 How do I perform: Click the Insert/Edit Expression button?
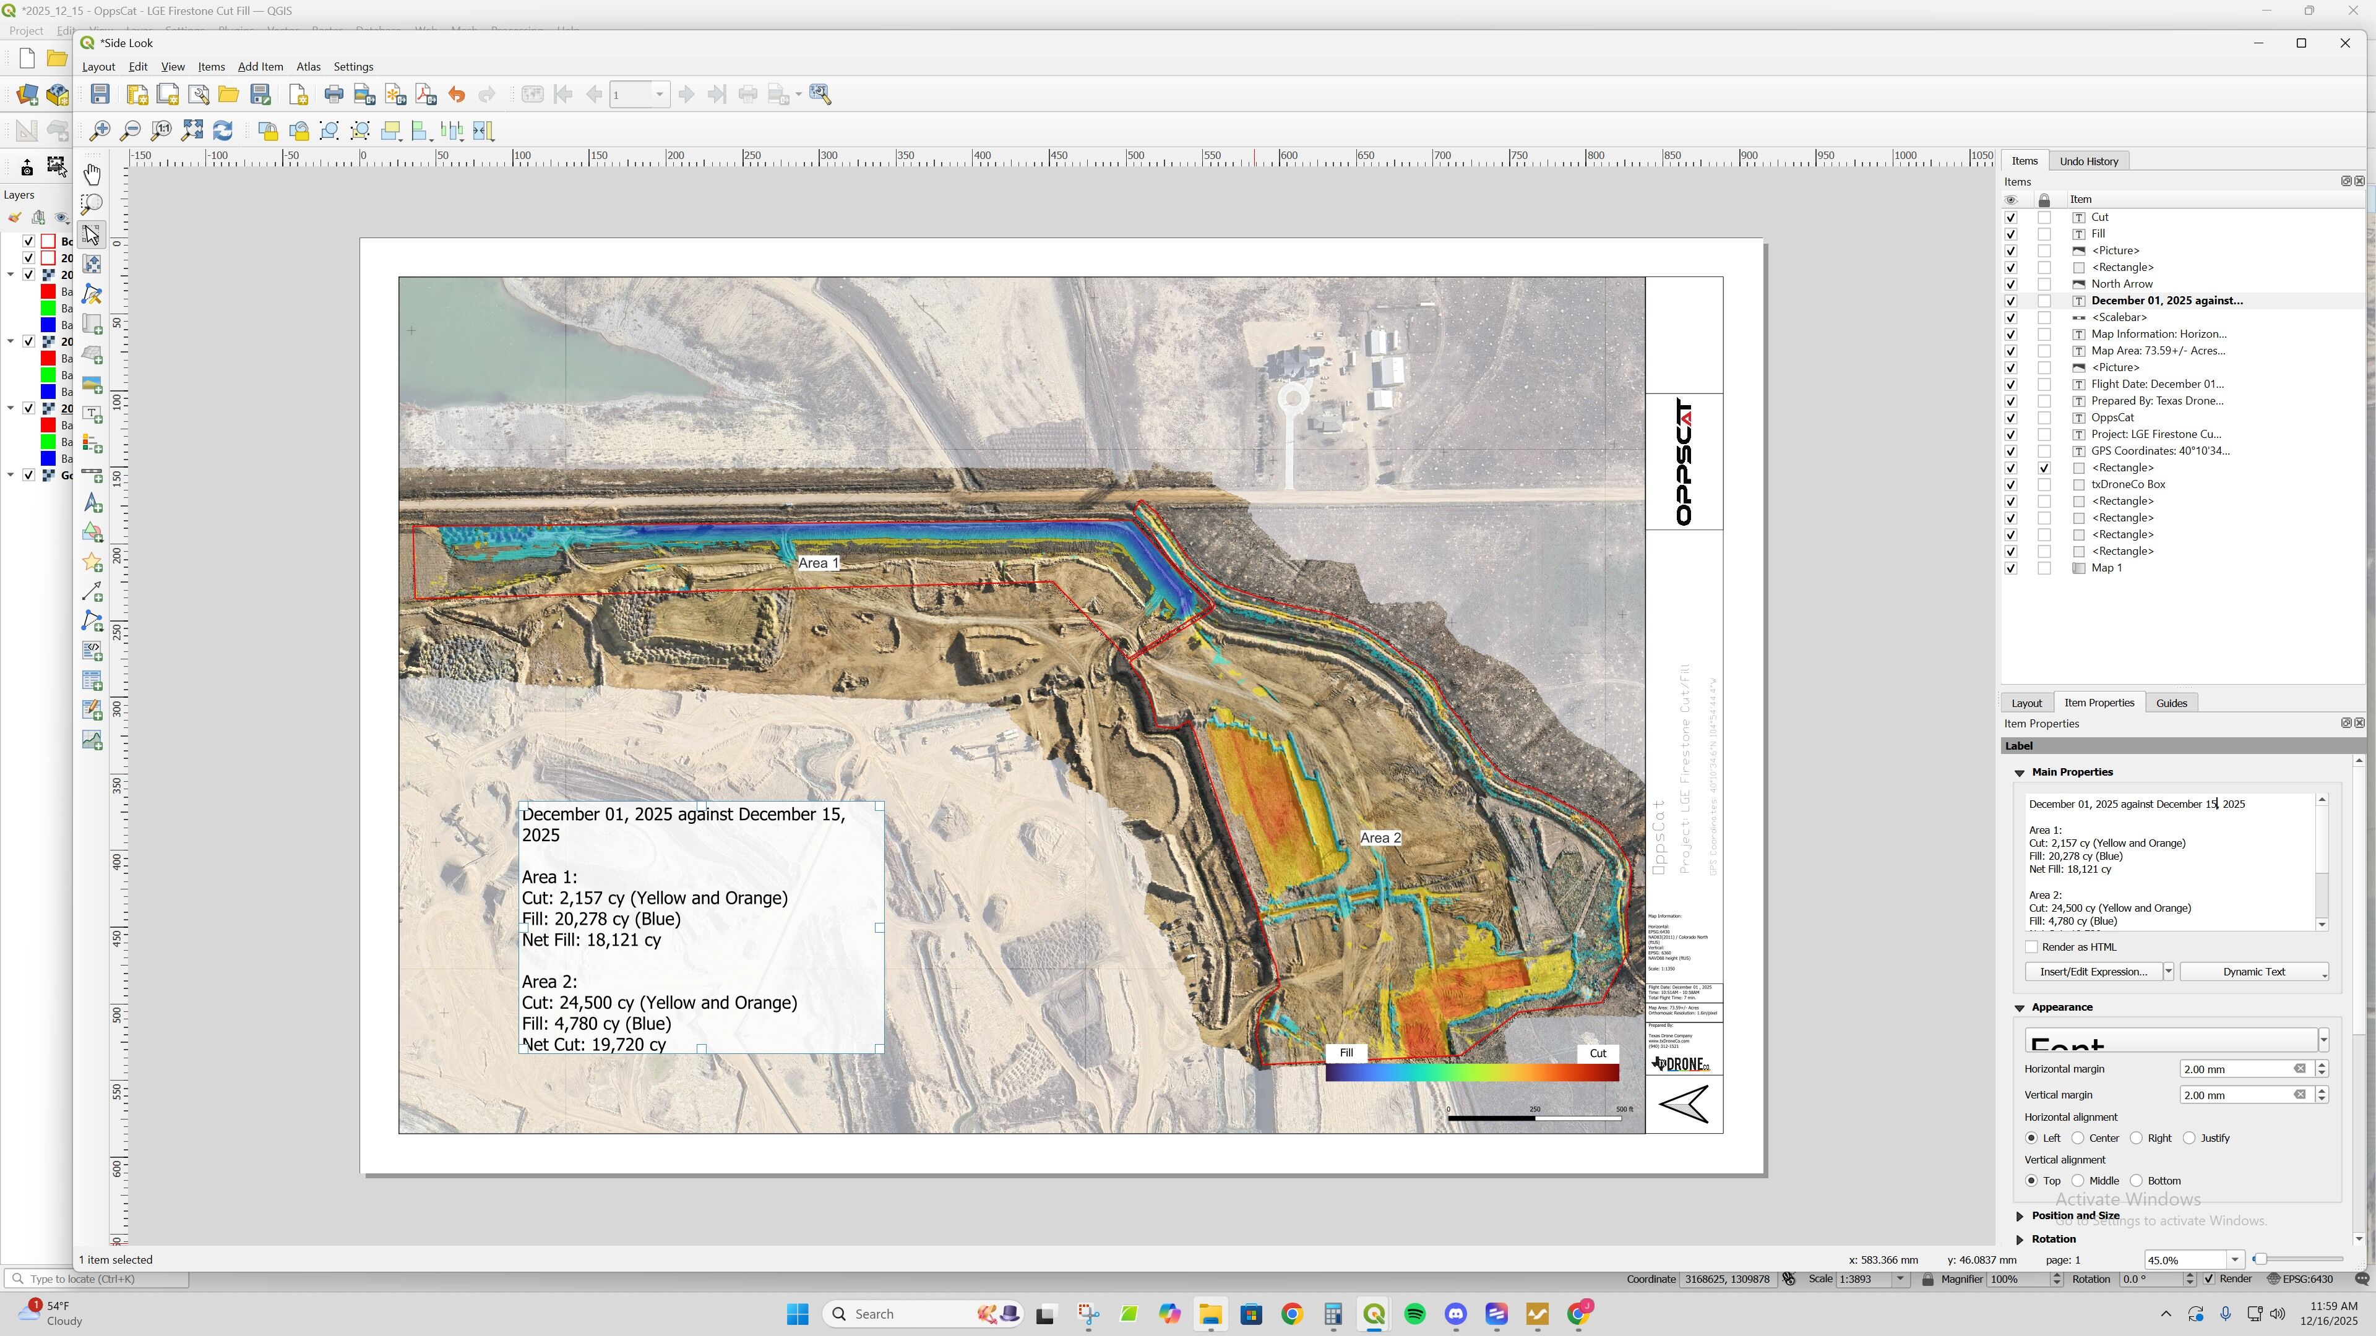click(2094, 972)
